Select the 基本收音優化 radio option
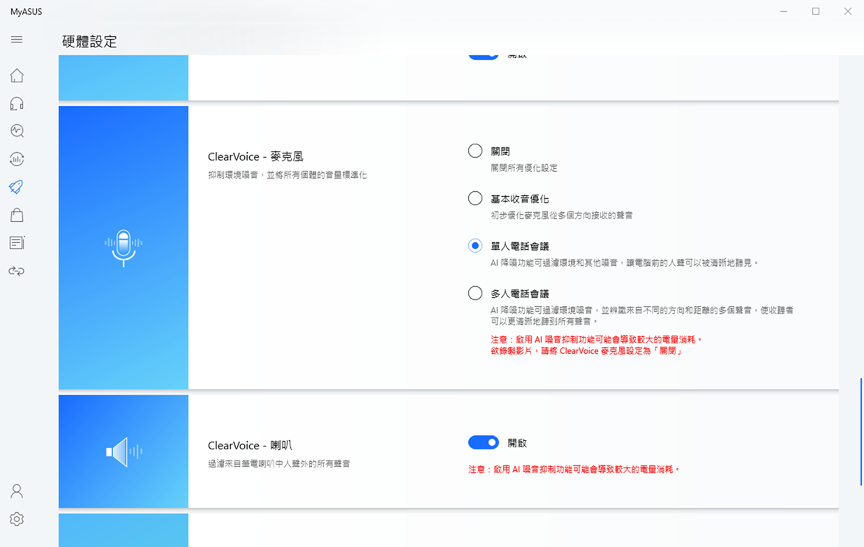864x547 pixels. click(475, 198)
